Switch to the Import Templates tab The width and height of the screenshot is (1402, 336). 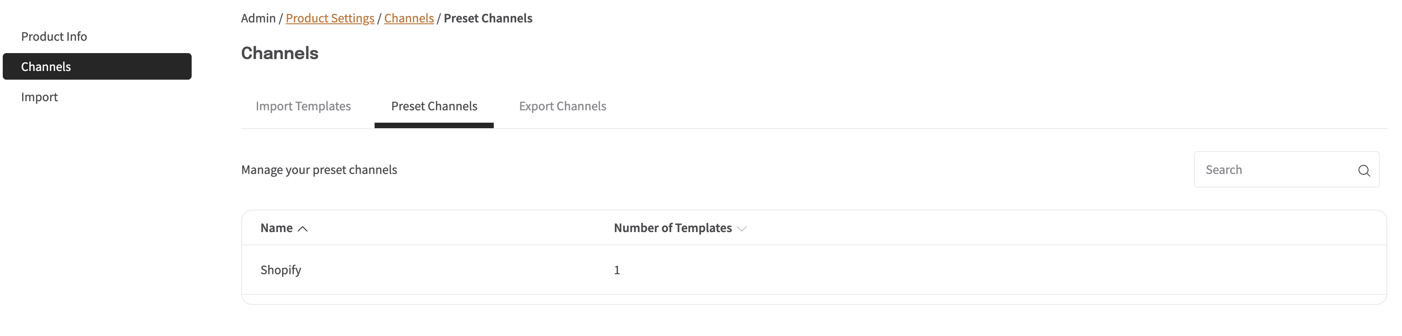303,106
